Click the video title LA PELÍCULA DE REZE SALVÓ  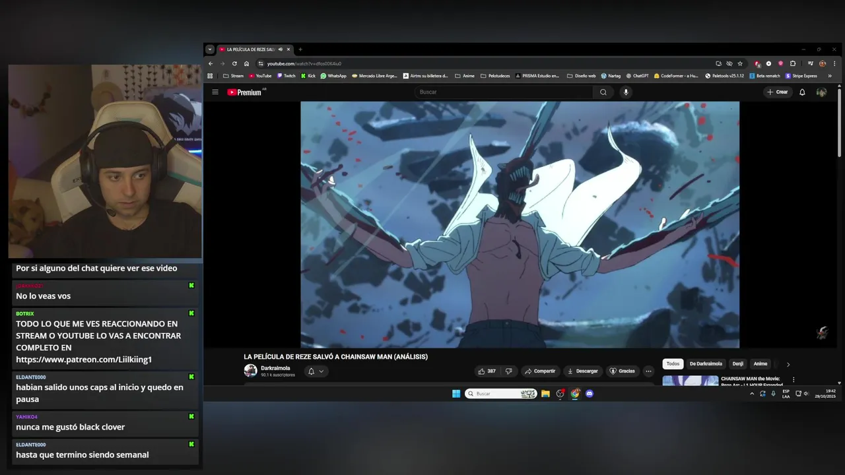(x=335, y=357)
